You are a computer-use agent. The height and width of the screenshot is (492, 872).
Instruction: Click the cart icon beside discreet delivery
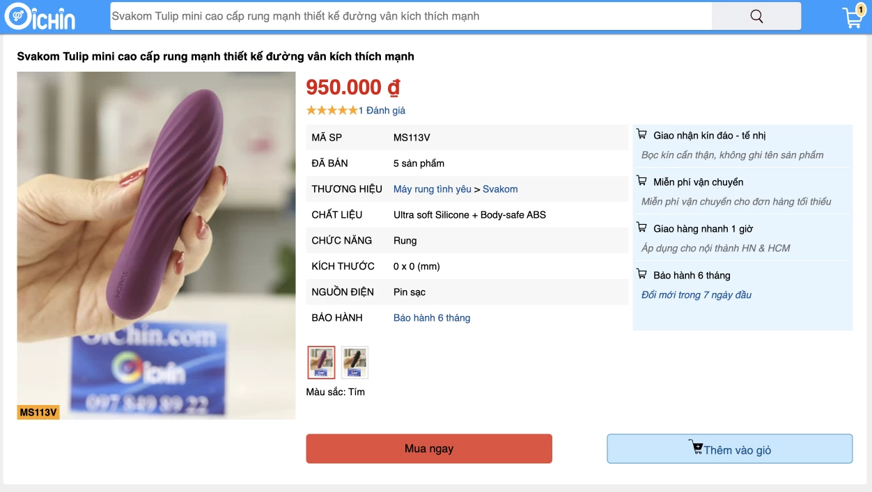point(641,135)
